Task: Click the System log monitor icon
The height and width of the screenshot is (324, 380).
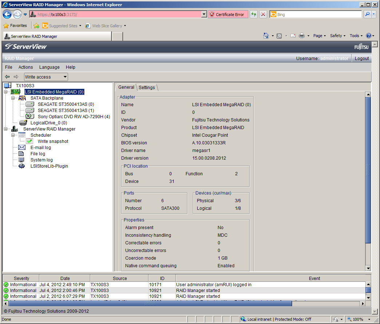Action: pyautogui.click(x=21, y=160)
